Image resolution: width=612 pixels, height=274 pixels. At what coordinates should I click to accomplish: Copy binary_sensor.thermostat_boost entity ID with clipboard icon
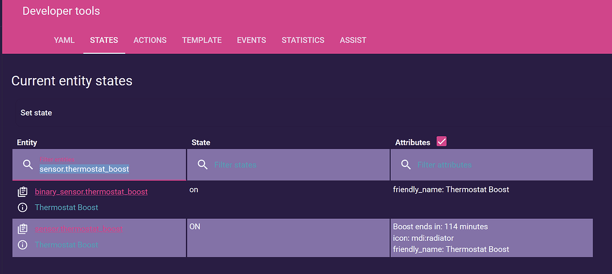click(x=22, y=192)
